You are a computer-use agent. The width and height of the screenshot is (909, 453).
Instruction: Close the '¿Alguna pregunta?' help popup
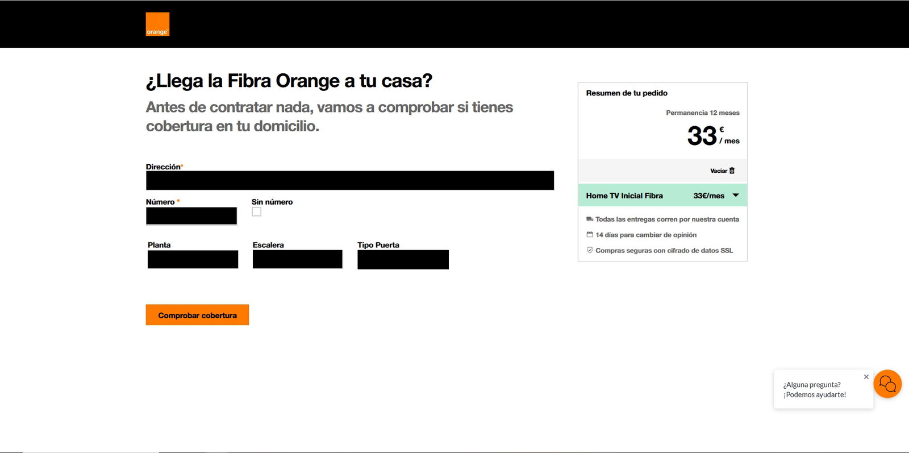pyautogui.click(x=866, y=377)
